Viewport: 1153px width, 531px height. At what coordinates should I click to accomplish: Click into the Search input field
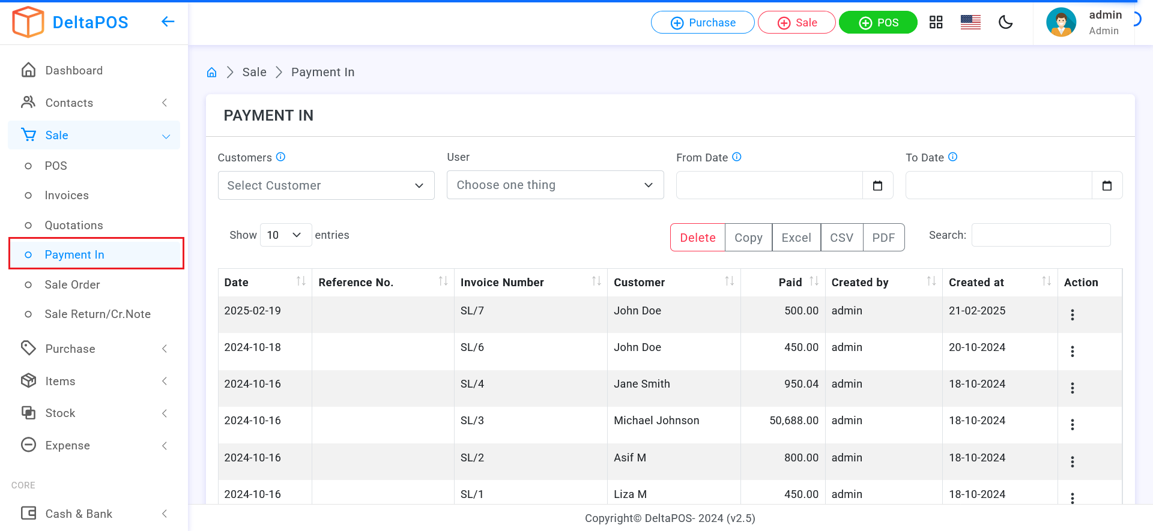[1041, 235]
